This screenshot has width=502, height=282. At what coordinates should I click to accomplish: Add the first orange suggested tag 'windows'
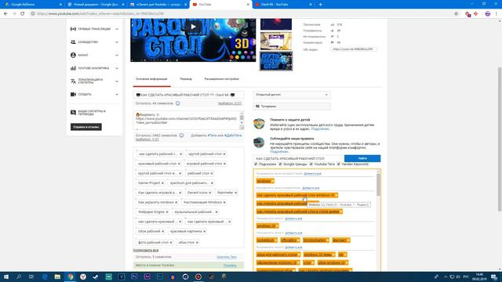coord(265,181)
